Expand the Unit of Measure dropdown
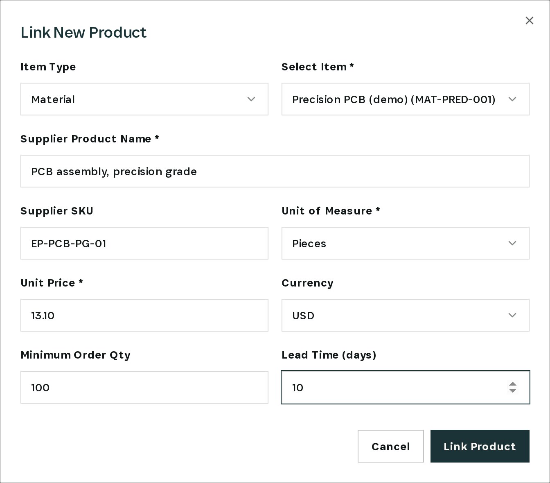Viewport: 550px width, 483px height. 406,243
